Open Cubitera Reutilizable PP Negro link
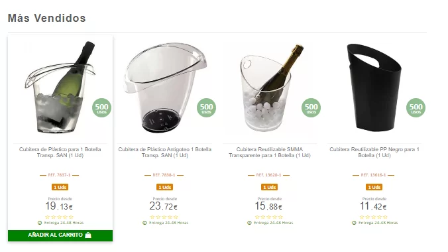This screenshot has height=252, width=448. [x=374, y=153]
